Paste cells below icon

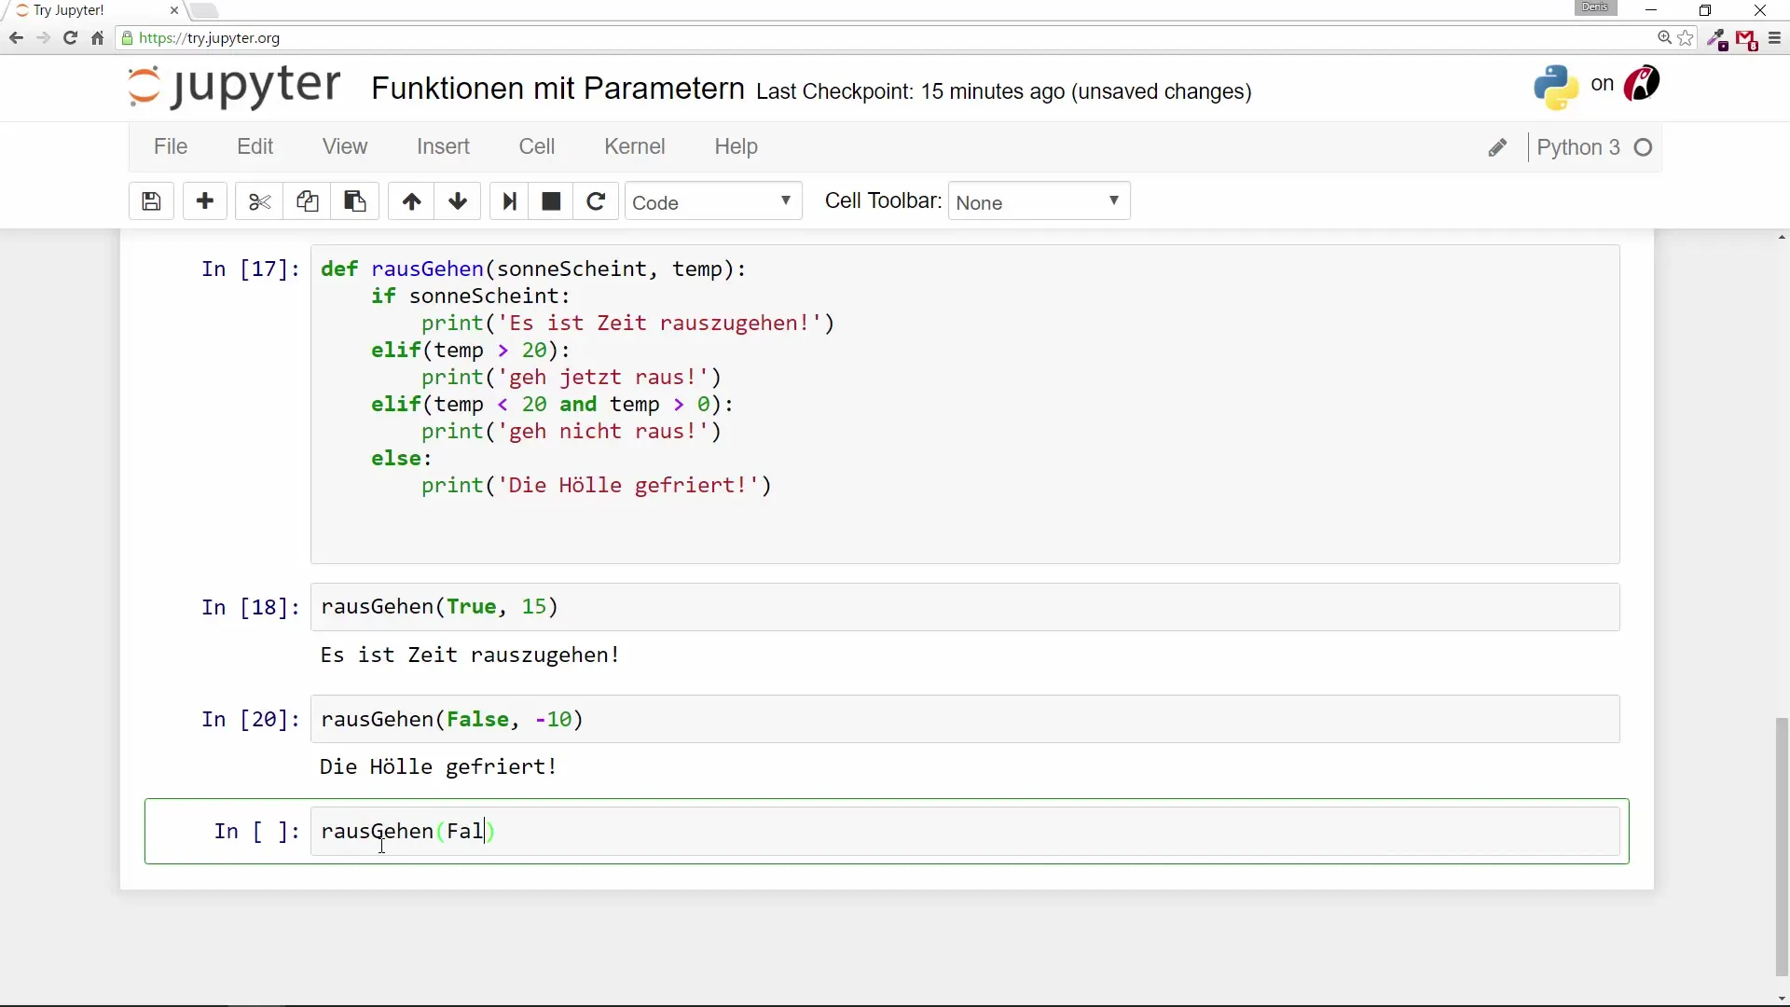354,201
